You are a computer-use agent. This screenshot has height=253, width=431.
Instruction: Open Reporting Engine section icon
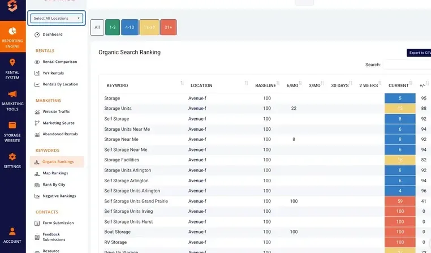point(12,31)
